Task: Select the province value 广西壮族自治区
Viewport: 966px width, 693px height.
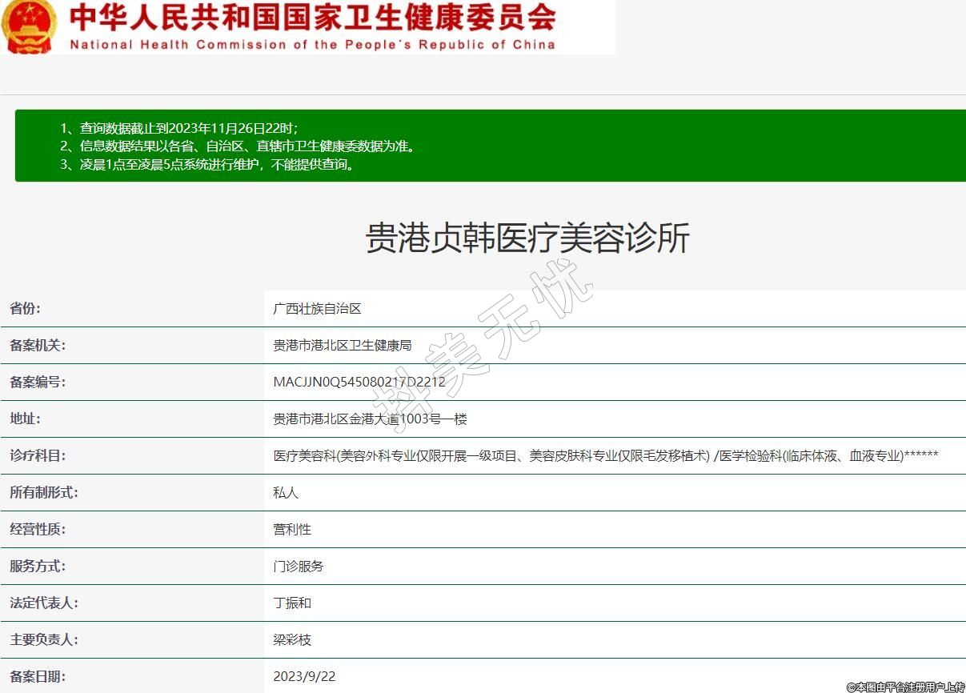Action: pos(317,308)
